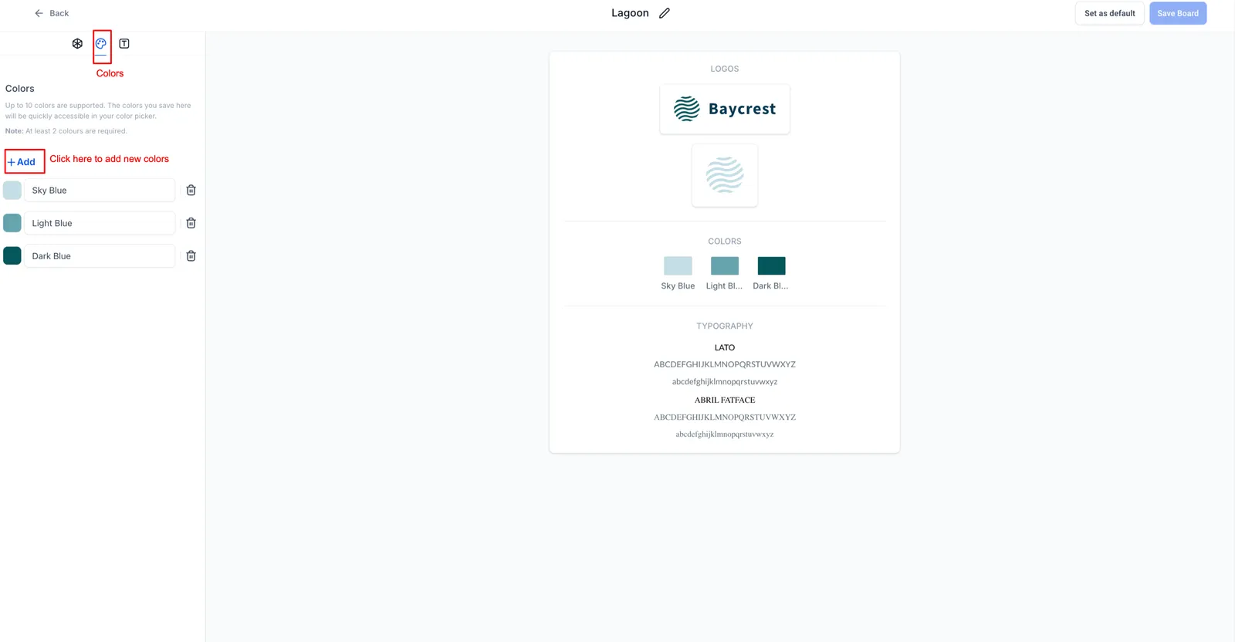
Task: Select the Baycrest full logo thumbnail
Action: click(725, 109)
